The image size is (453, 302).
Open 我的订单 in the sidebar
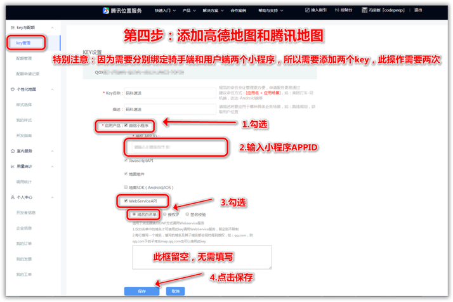[24, 244]
